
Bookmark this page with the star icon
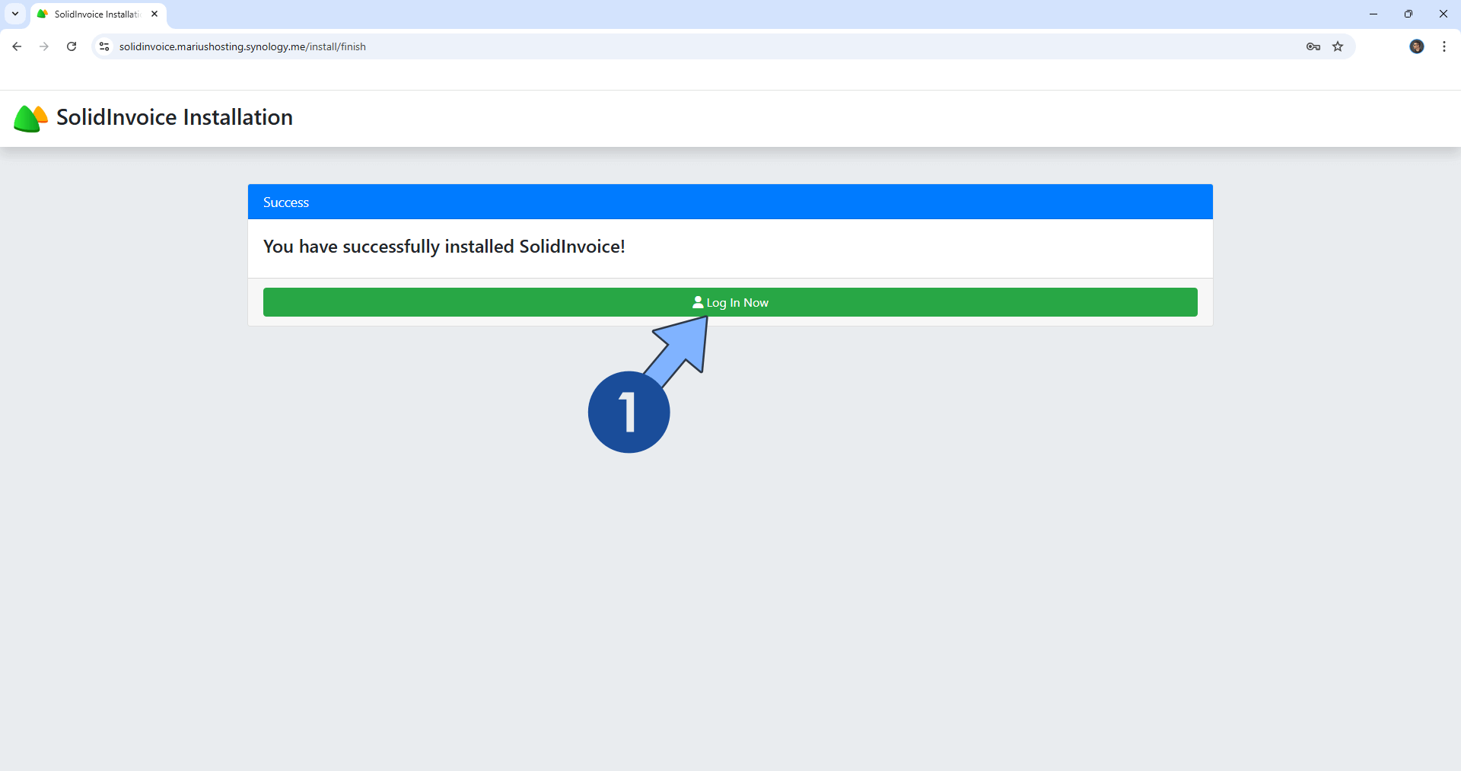(x=1338, y=46)
